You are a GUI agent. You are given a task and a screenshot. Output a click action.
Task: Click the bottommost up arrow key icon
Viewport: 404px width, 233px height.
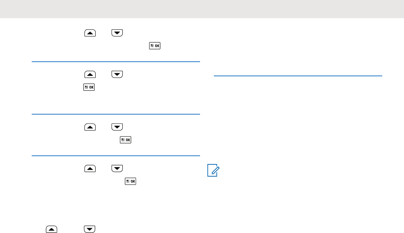pyautogui.click(x=51, y=229)
